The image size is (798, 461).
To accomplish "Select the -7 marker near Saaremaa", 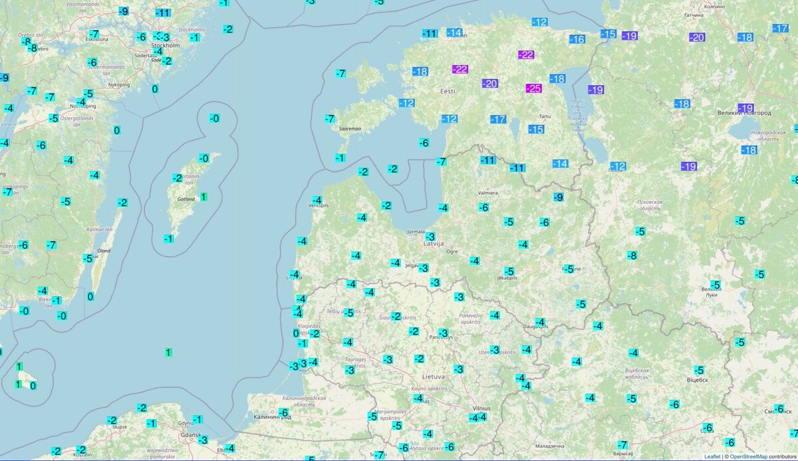I will coord(331,117).
